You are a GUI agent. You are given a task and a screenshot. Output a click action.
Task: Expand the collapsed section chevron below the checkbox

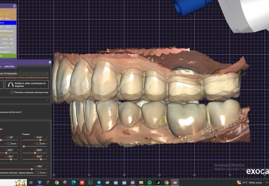coord(48,100)
